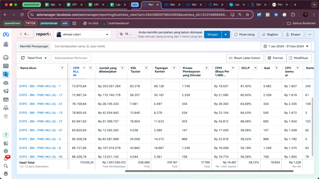The height and width of the screenshot is (179, 319).
Task: Open the Meta logo home icon
Action: point(6,34)
